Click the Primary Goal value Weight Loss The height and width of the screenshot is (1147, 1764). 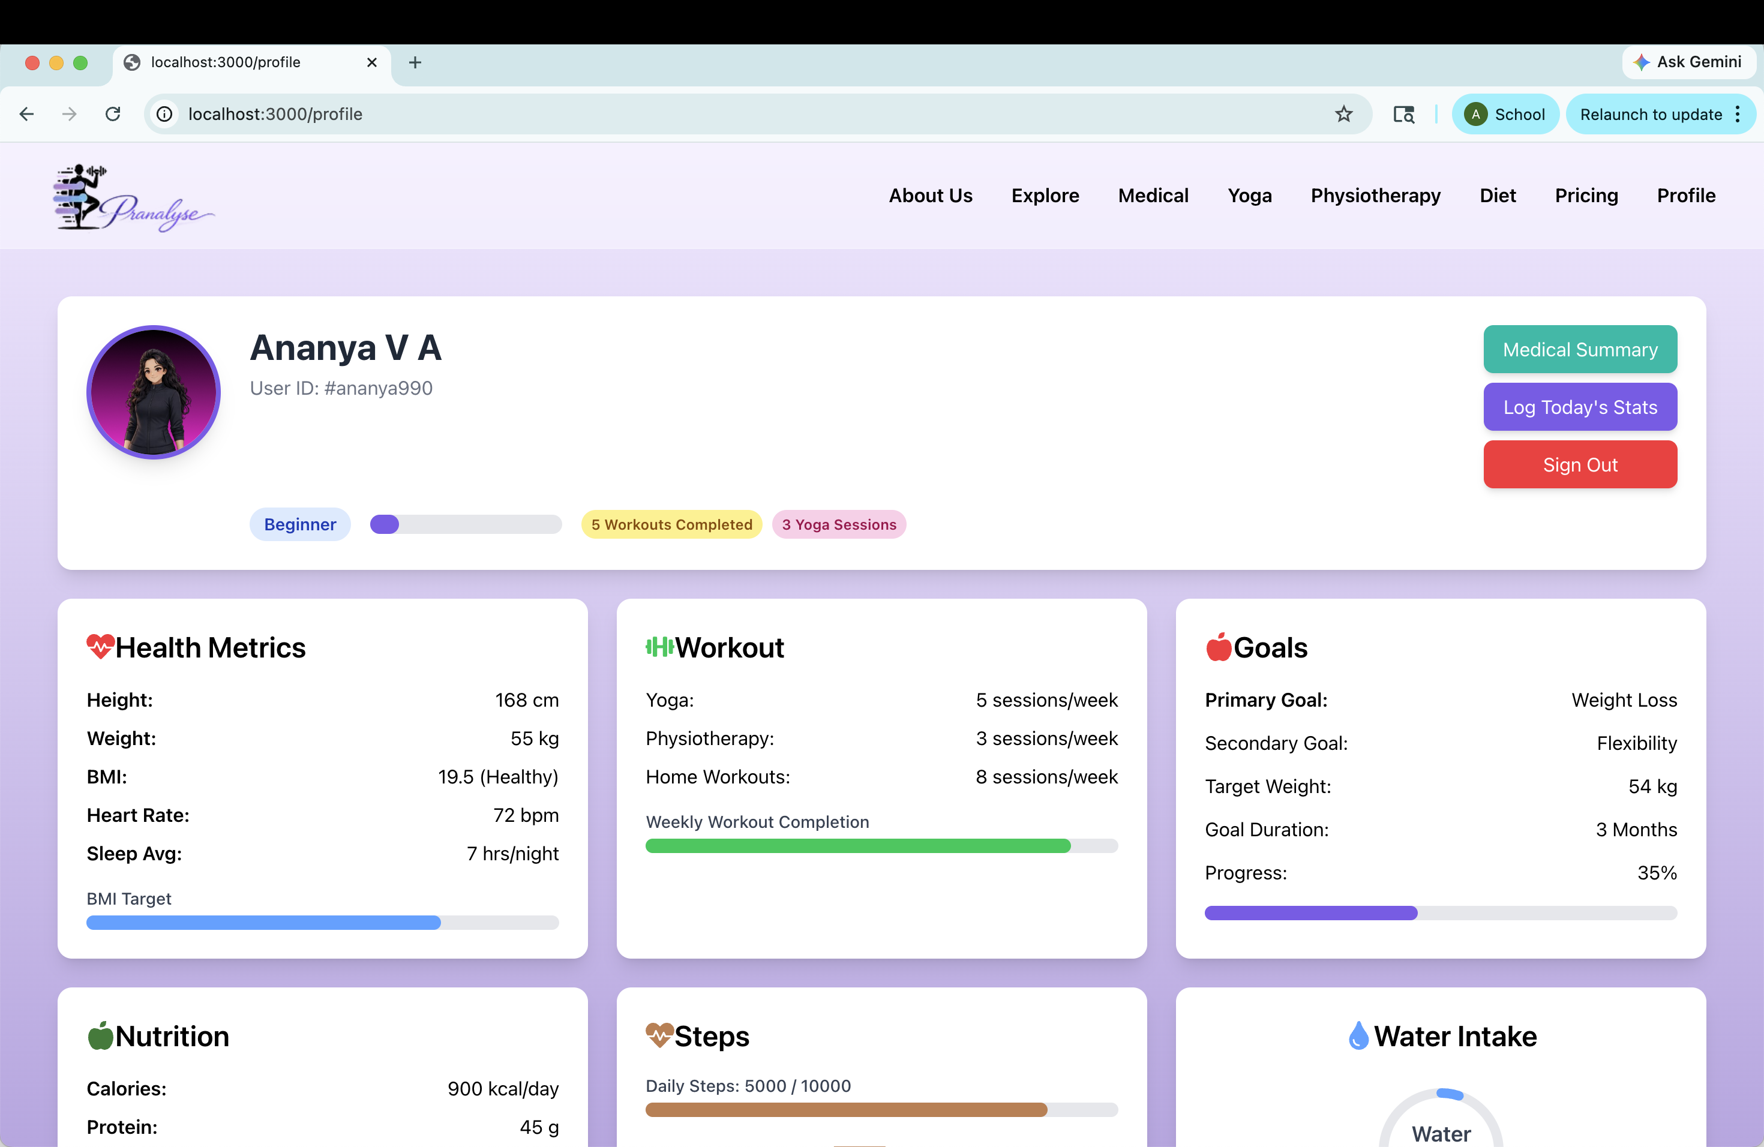1624,700
